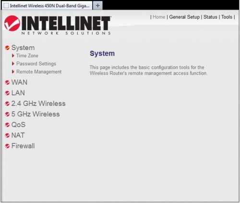
Task: Click the arrow next to Password Settings
Action: (x=13, y=63)
